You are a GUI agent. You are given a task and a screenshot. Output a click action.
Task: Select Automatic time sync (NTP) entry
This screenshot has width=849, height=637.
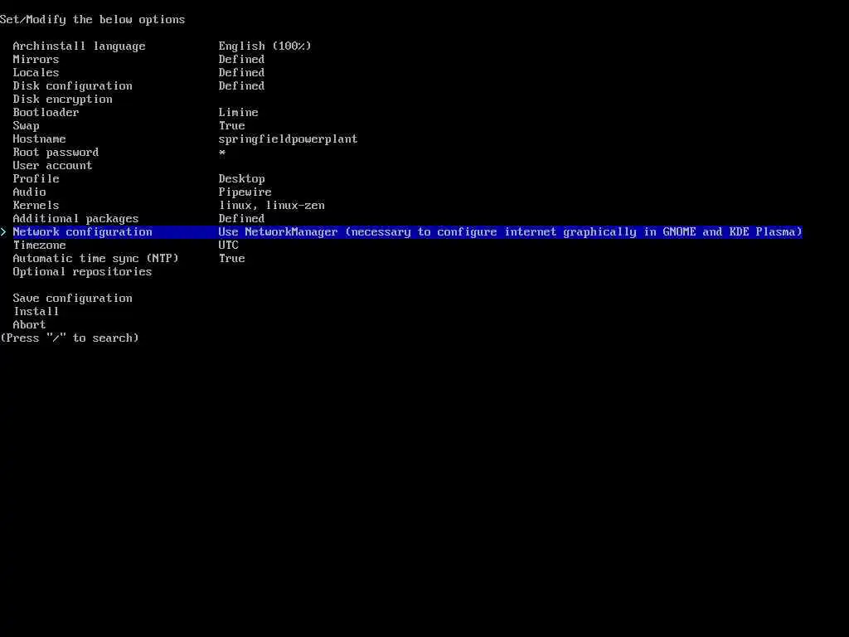click(96, 259)
